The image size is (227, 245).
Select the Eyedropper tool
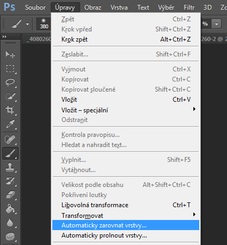click(10, 124)
